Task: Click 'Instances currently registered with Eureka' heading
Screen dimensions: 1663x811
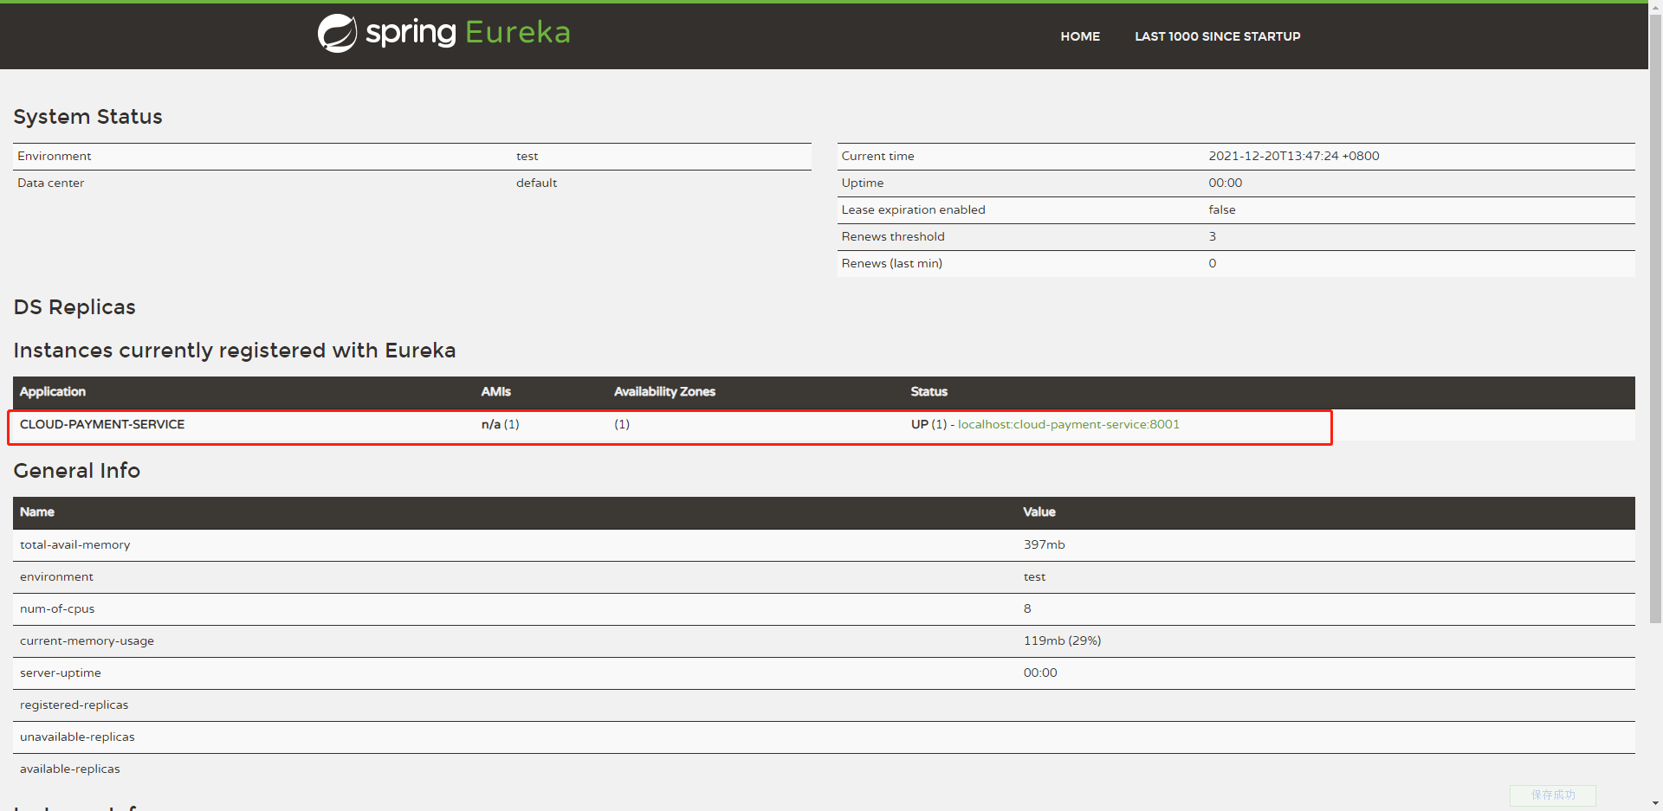Action: (234, 351)
